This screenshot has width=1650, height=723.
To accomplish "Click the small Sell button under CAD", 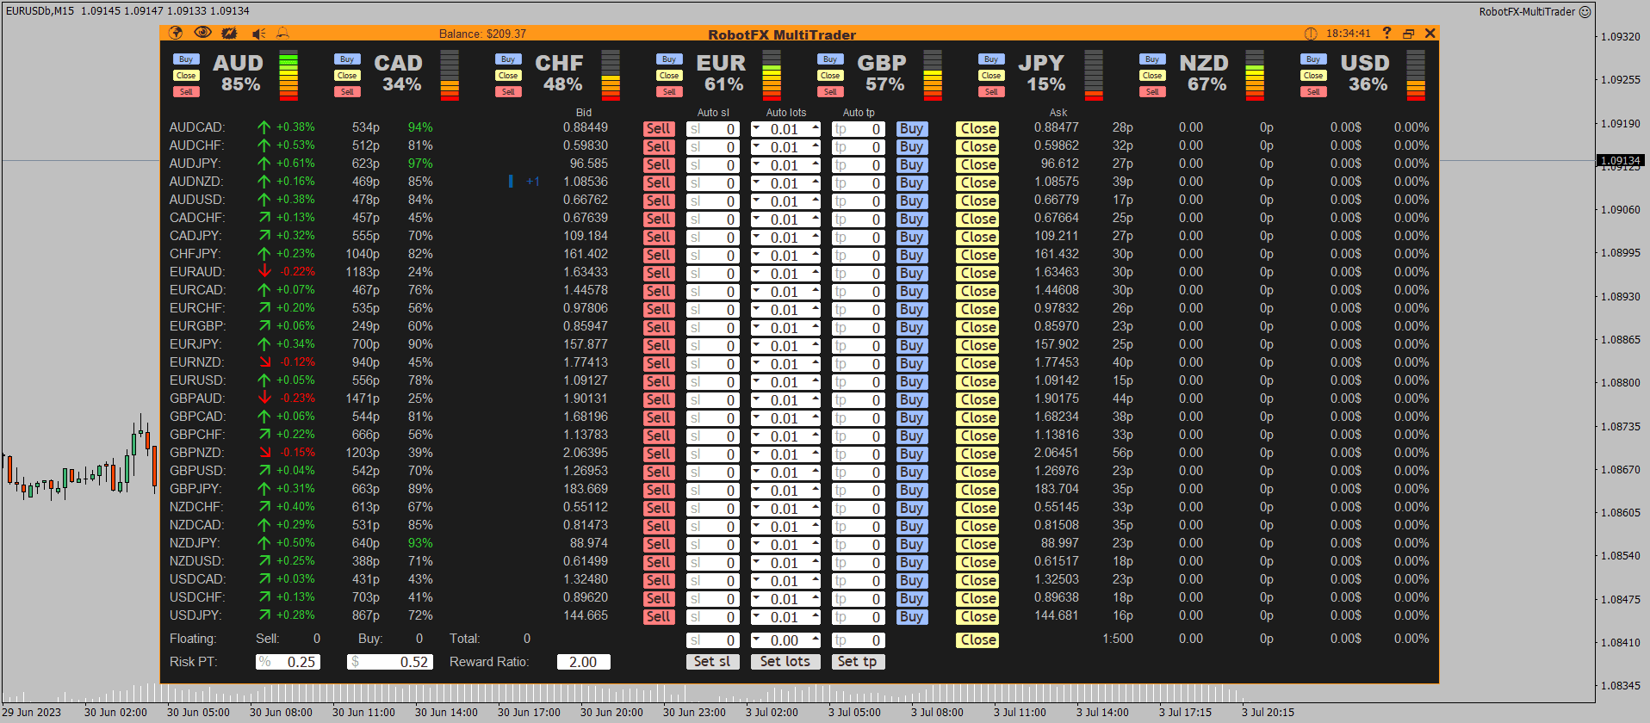I will [347, 92].
